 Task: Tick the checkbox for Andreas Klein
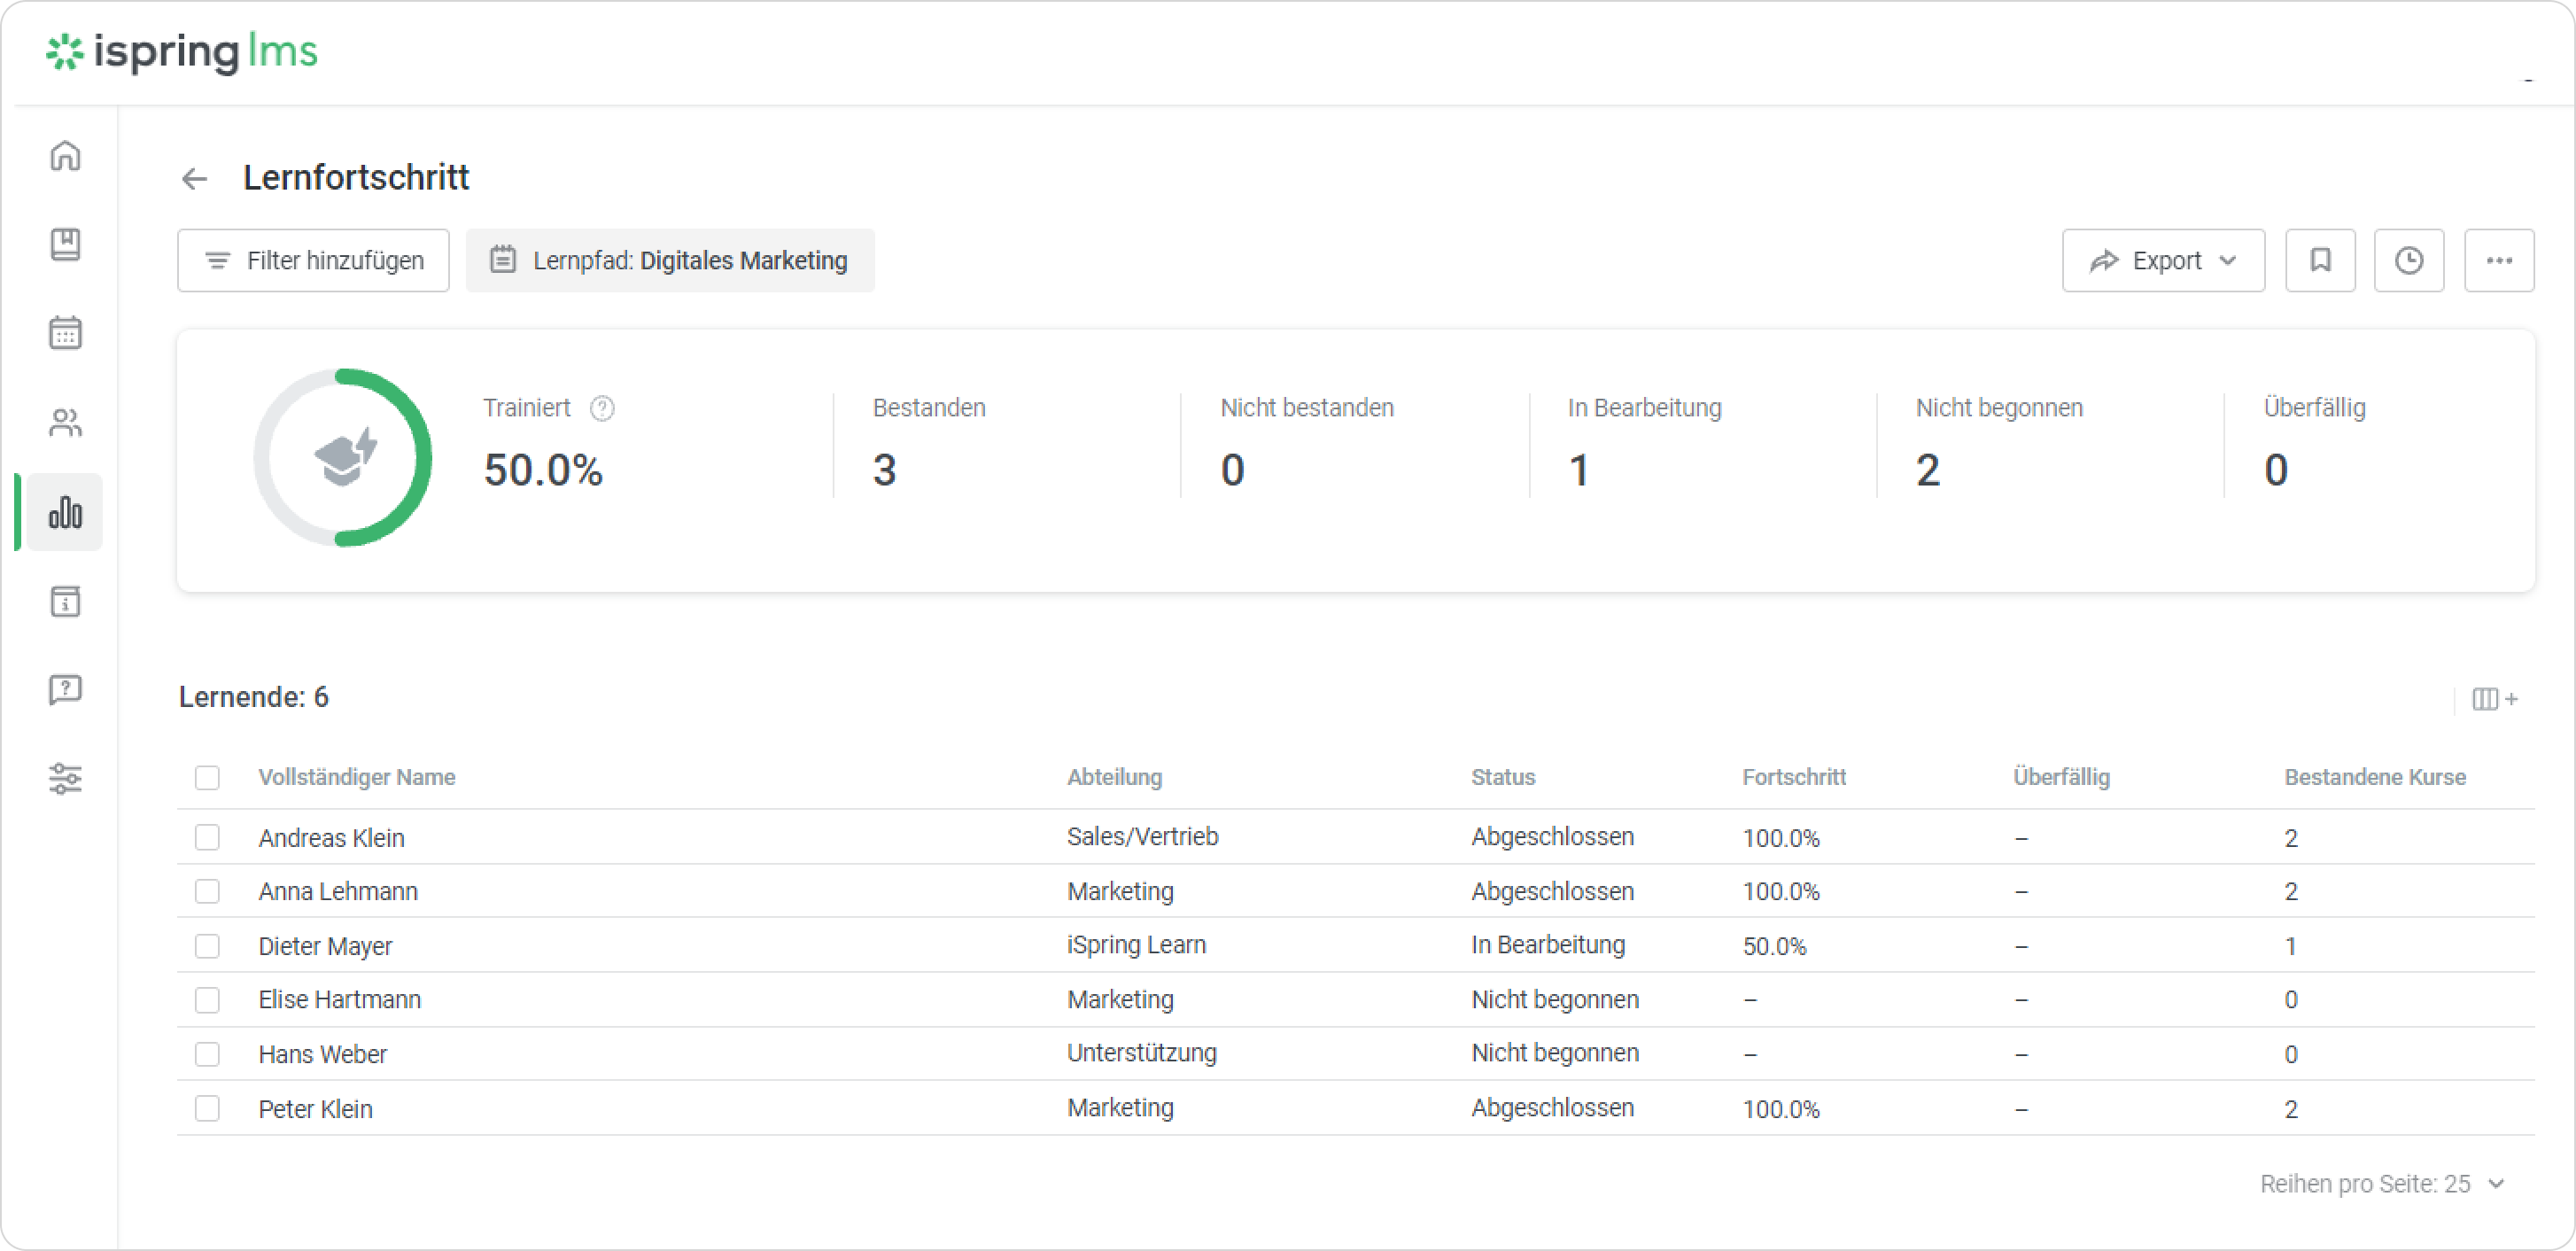pos(207,837)
